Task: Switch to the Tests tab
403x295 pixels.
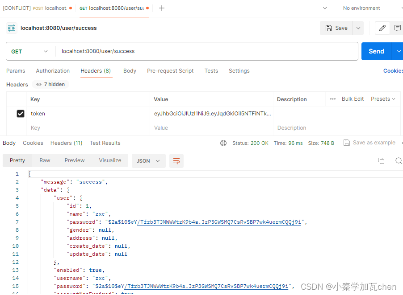Action: pyautogui.click(x=211, y=70)
